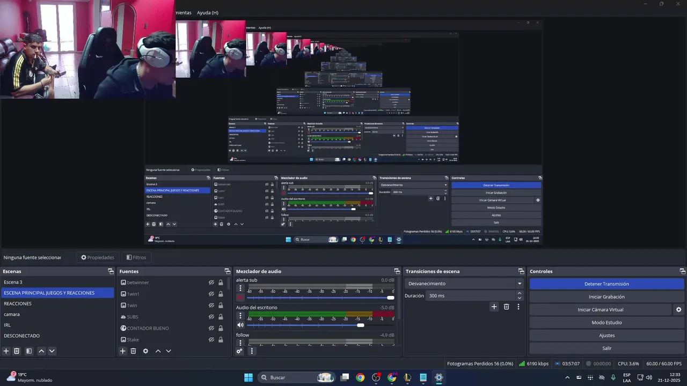Screen dimensions: 687x386
Task: Click Iniciar Cámara Virtual button
Action: (x=601, y=310)
